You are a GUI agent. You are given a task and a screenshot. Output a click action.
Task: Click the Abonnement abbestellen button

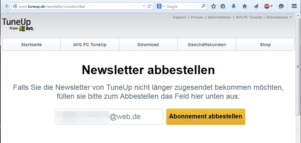pyautogui.click(x=206, y=117)
